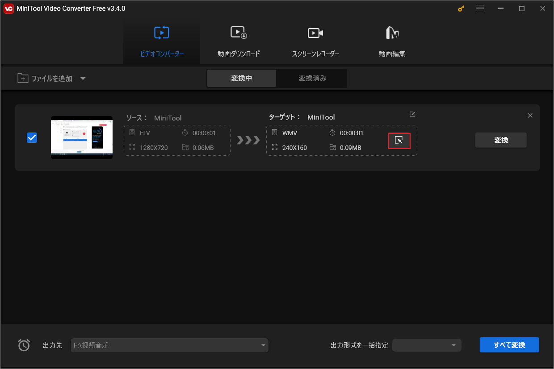Open 出力形式を一括指定 dropdown
554x369 pixels.
coord(427,345)
